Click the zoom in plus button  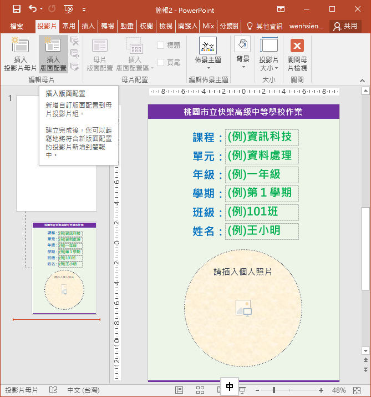321,390
